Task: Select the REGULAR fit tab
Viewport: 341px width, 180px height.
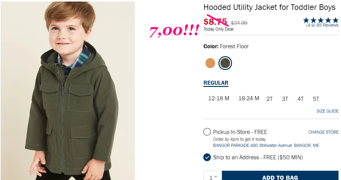Action: coord(216,83)
